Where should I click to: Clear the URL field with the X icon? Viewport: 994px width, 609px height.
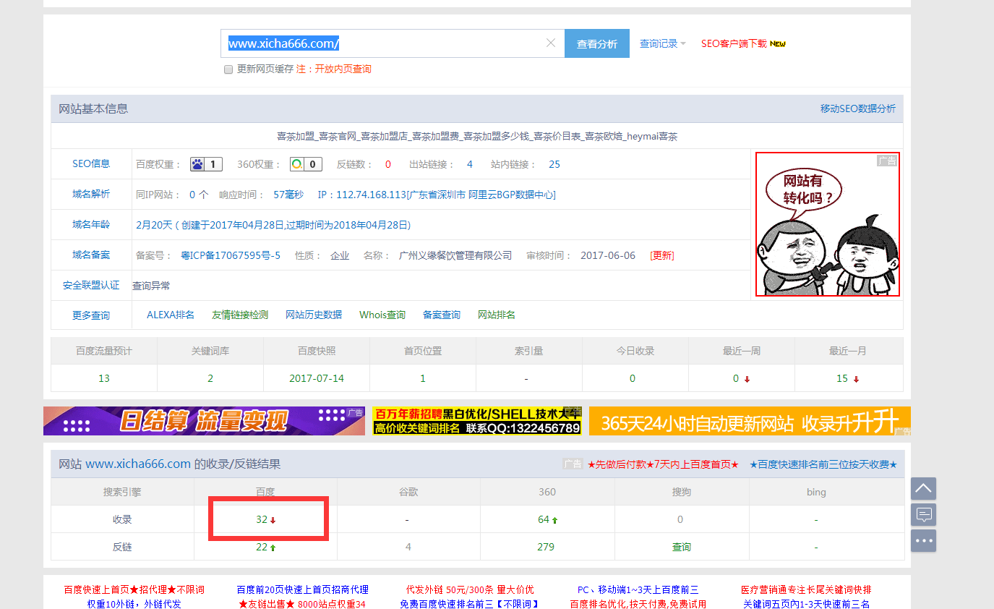[x=551, y=43]
